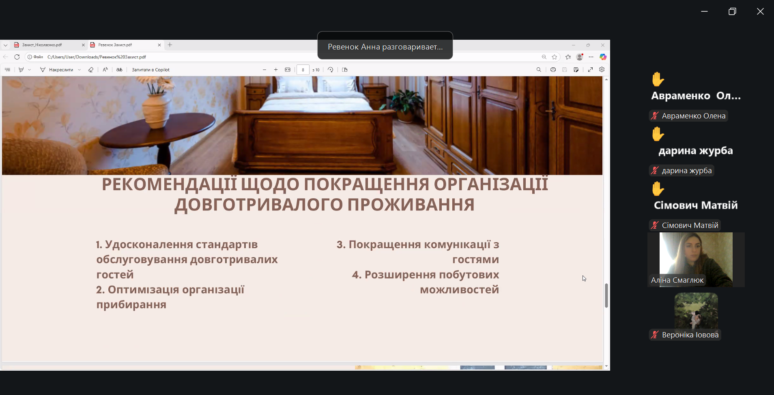This screenshot has width=774, height=395.
Task: Click the read aloud icon
Action: (105, 70)
